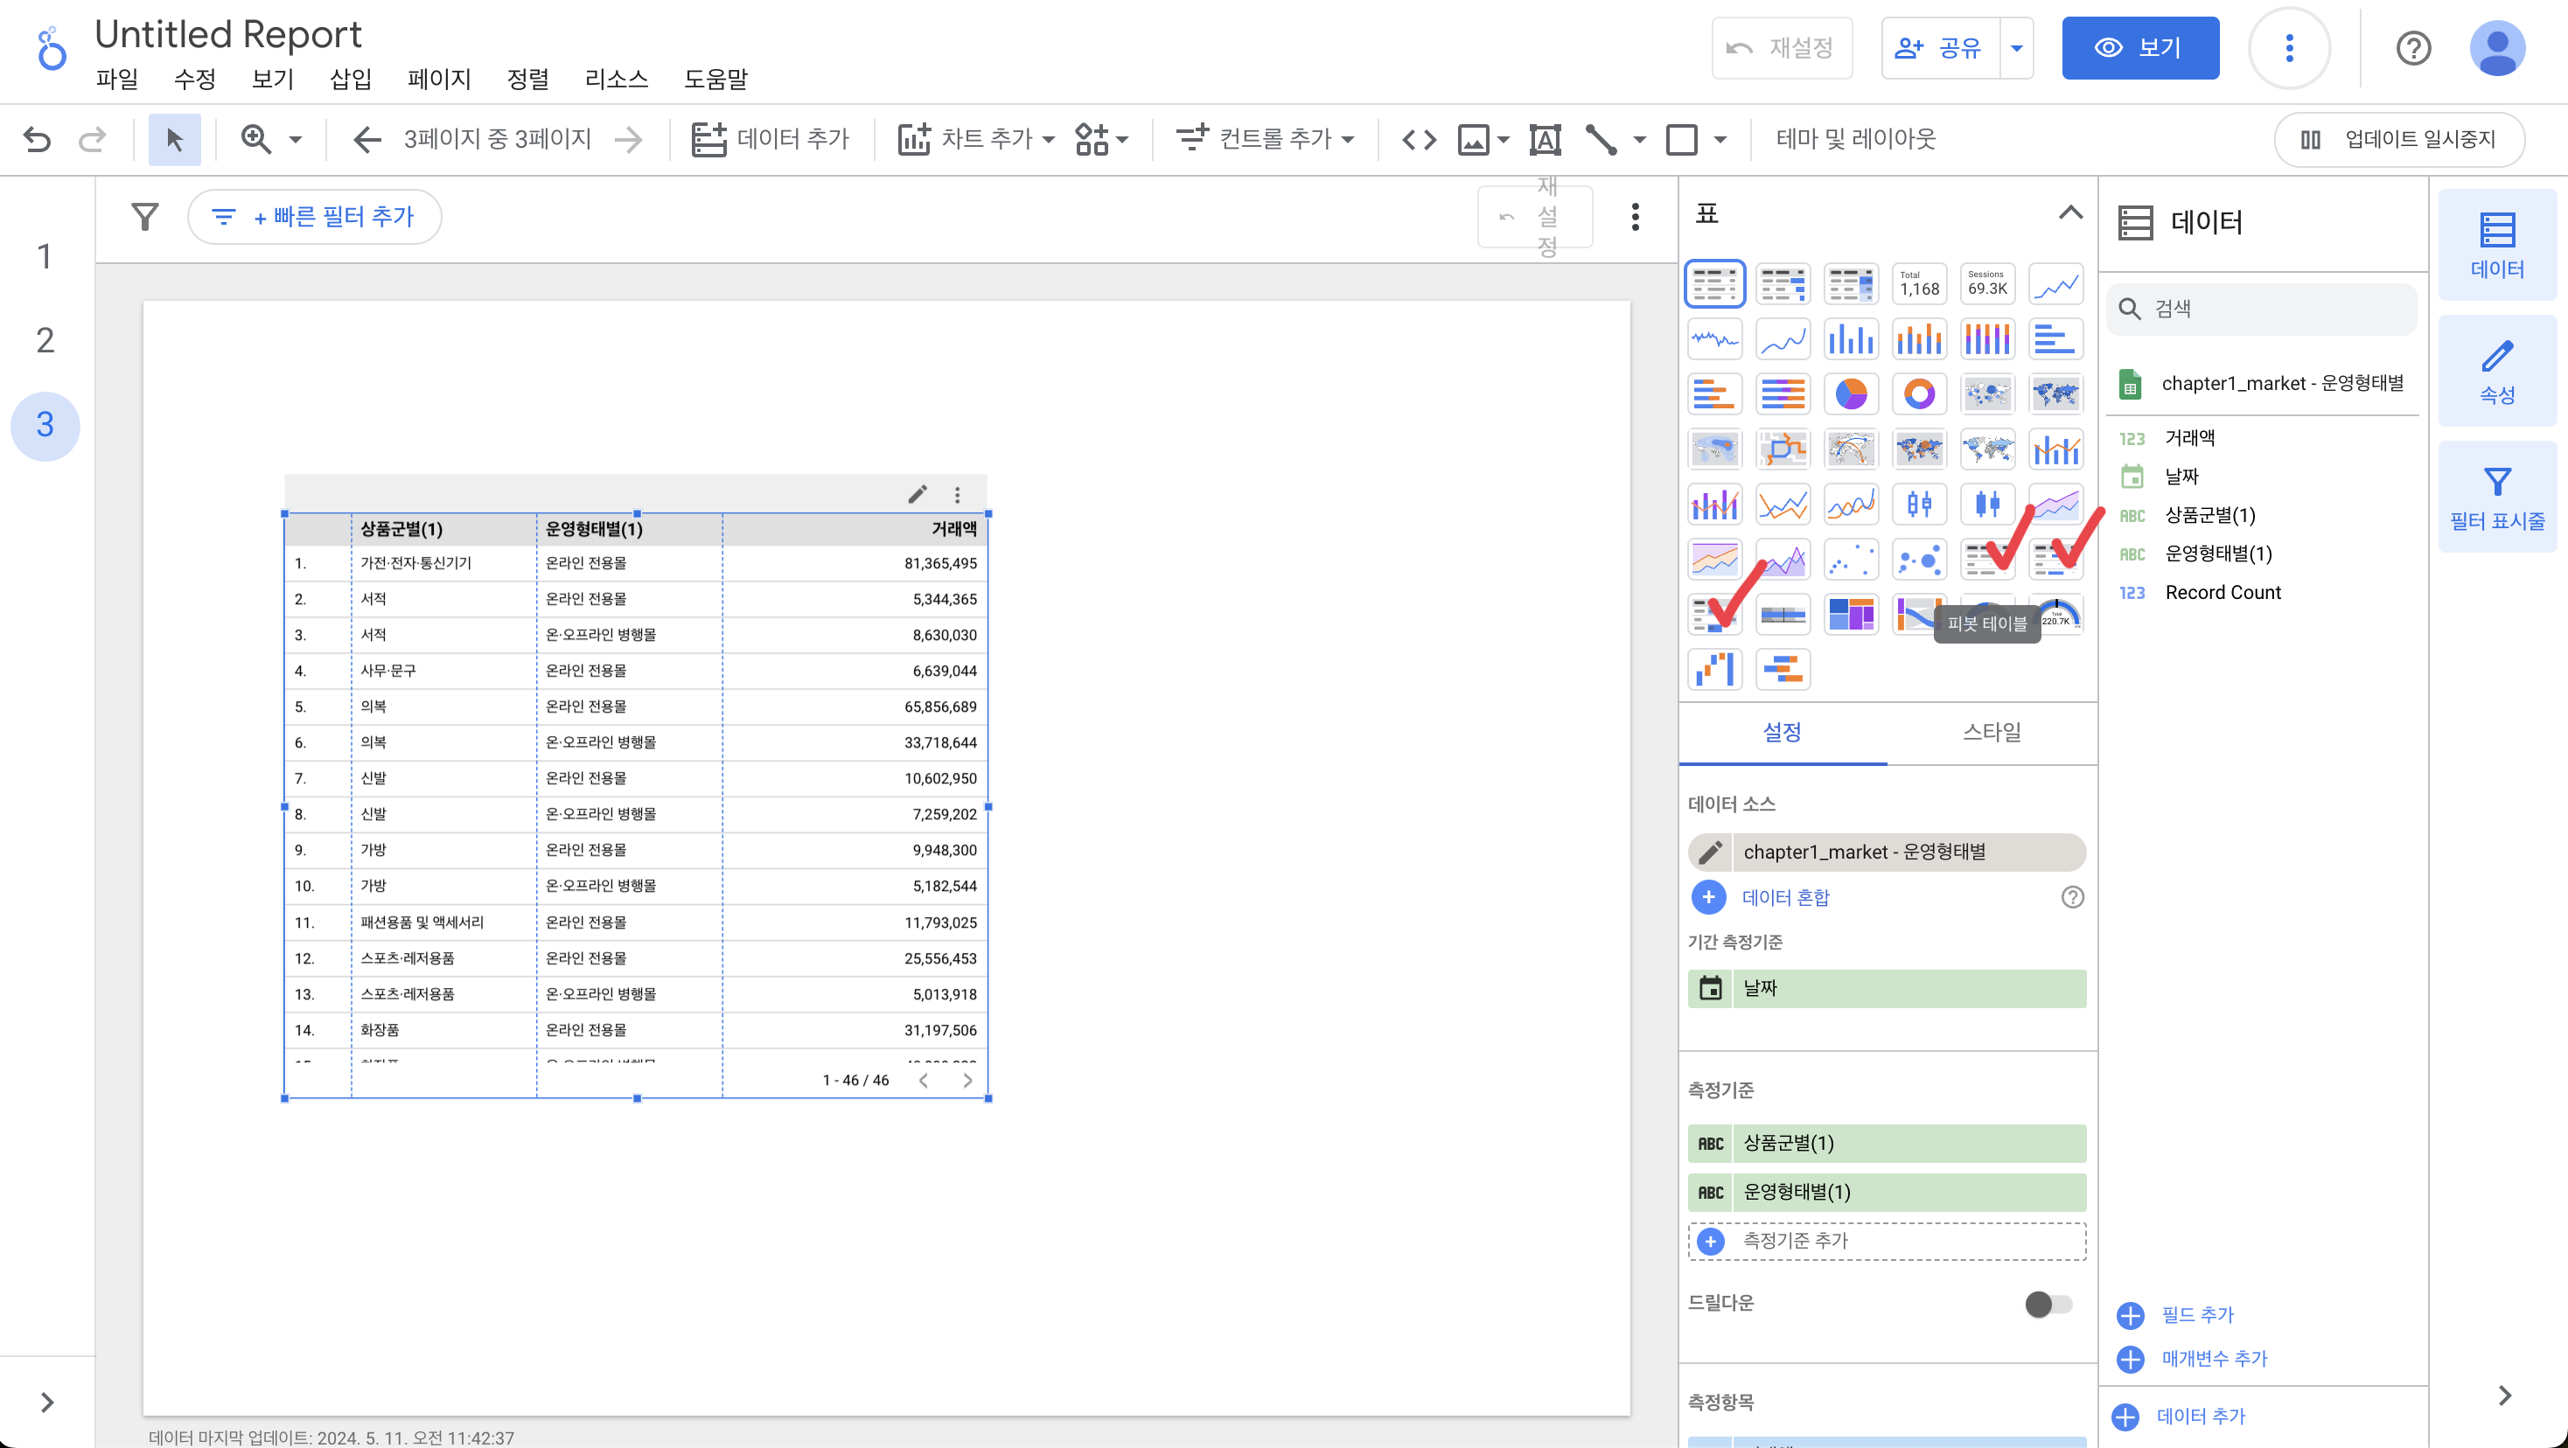Choose the donut chart type icon
This screenshot has width=2568, height=1448.
click(x=1918, y=394)
